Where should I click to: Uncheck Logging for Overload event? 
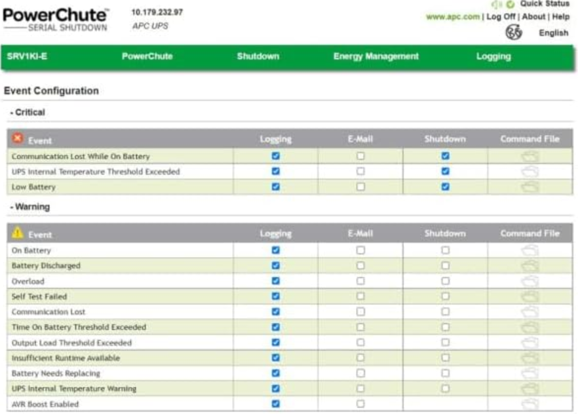point(276,281)
